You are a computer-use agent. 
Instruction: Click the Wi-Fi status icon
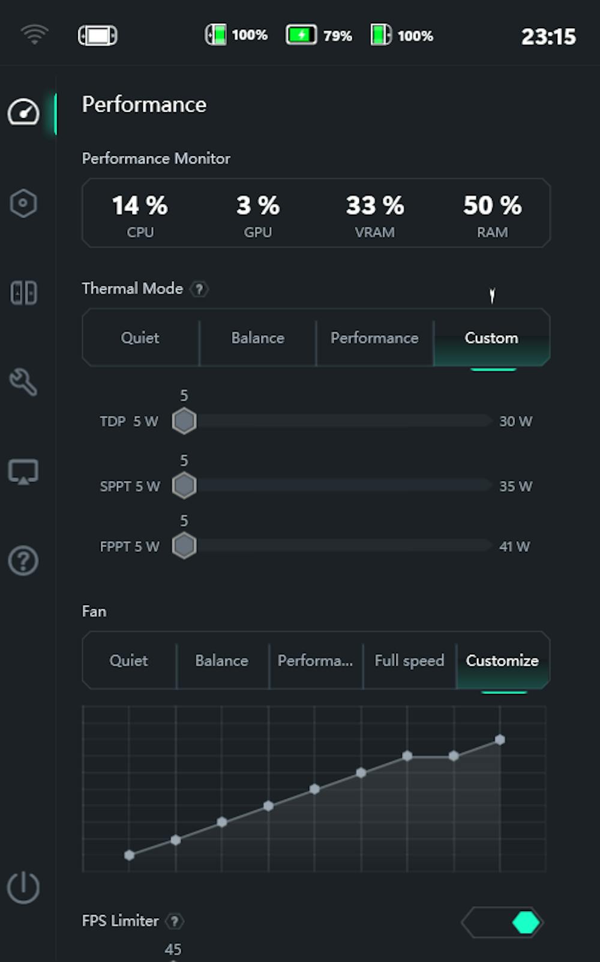[34, 35]
